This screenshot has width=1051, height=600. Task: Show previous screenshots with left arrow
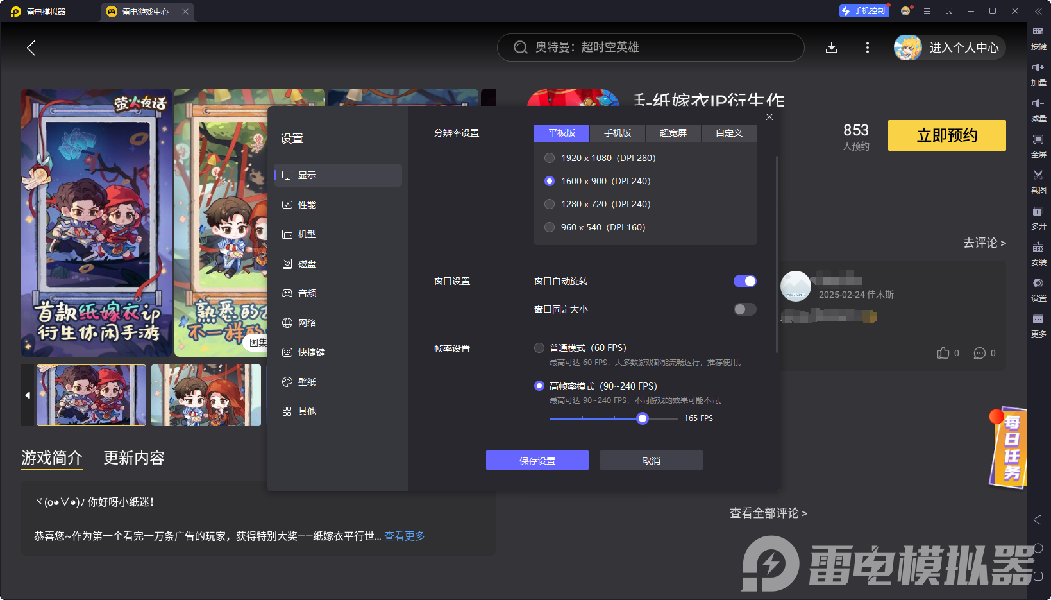click(28, 395)
